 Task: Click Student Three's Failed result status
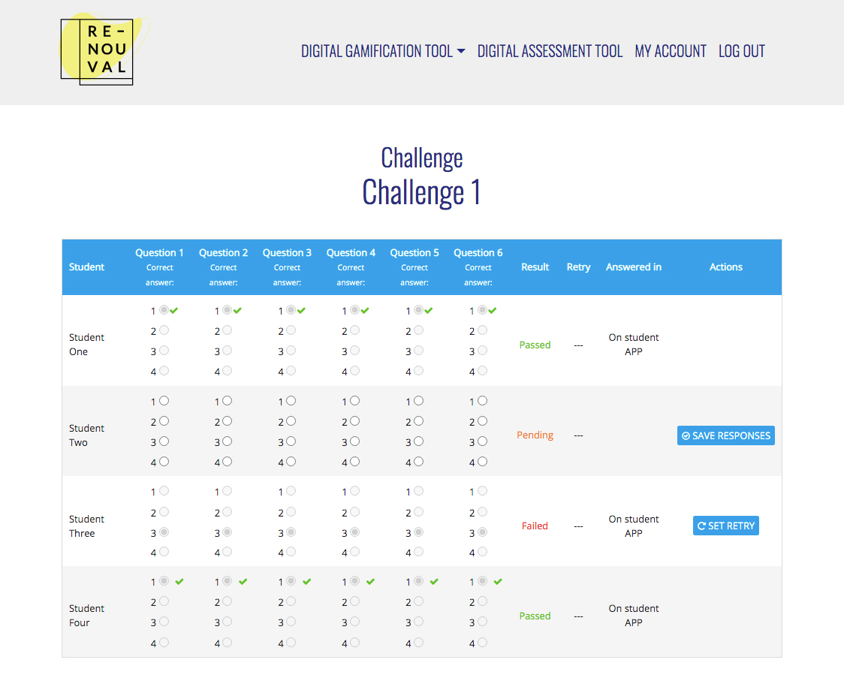point(535,526)
